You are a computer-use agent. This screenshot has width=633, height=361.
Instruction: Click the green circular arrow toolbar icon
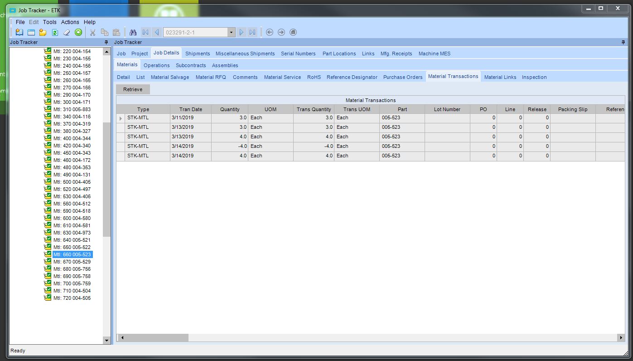pyautogui.click(x=78, y=32)
